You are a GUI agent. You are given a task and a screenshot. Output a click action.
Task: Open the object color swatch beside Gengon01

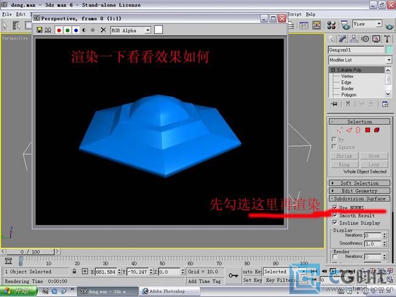click(389, 50)
